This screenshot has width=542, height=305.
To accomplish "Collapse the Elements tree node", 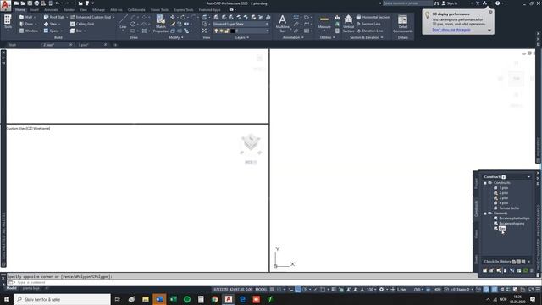I will [x=485, y=213].
